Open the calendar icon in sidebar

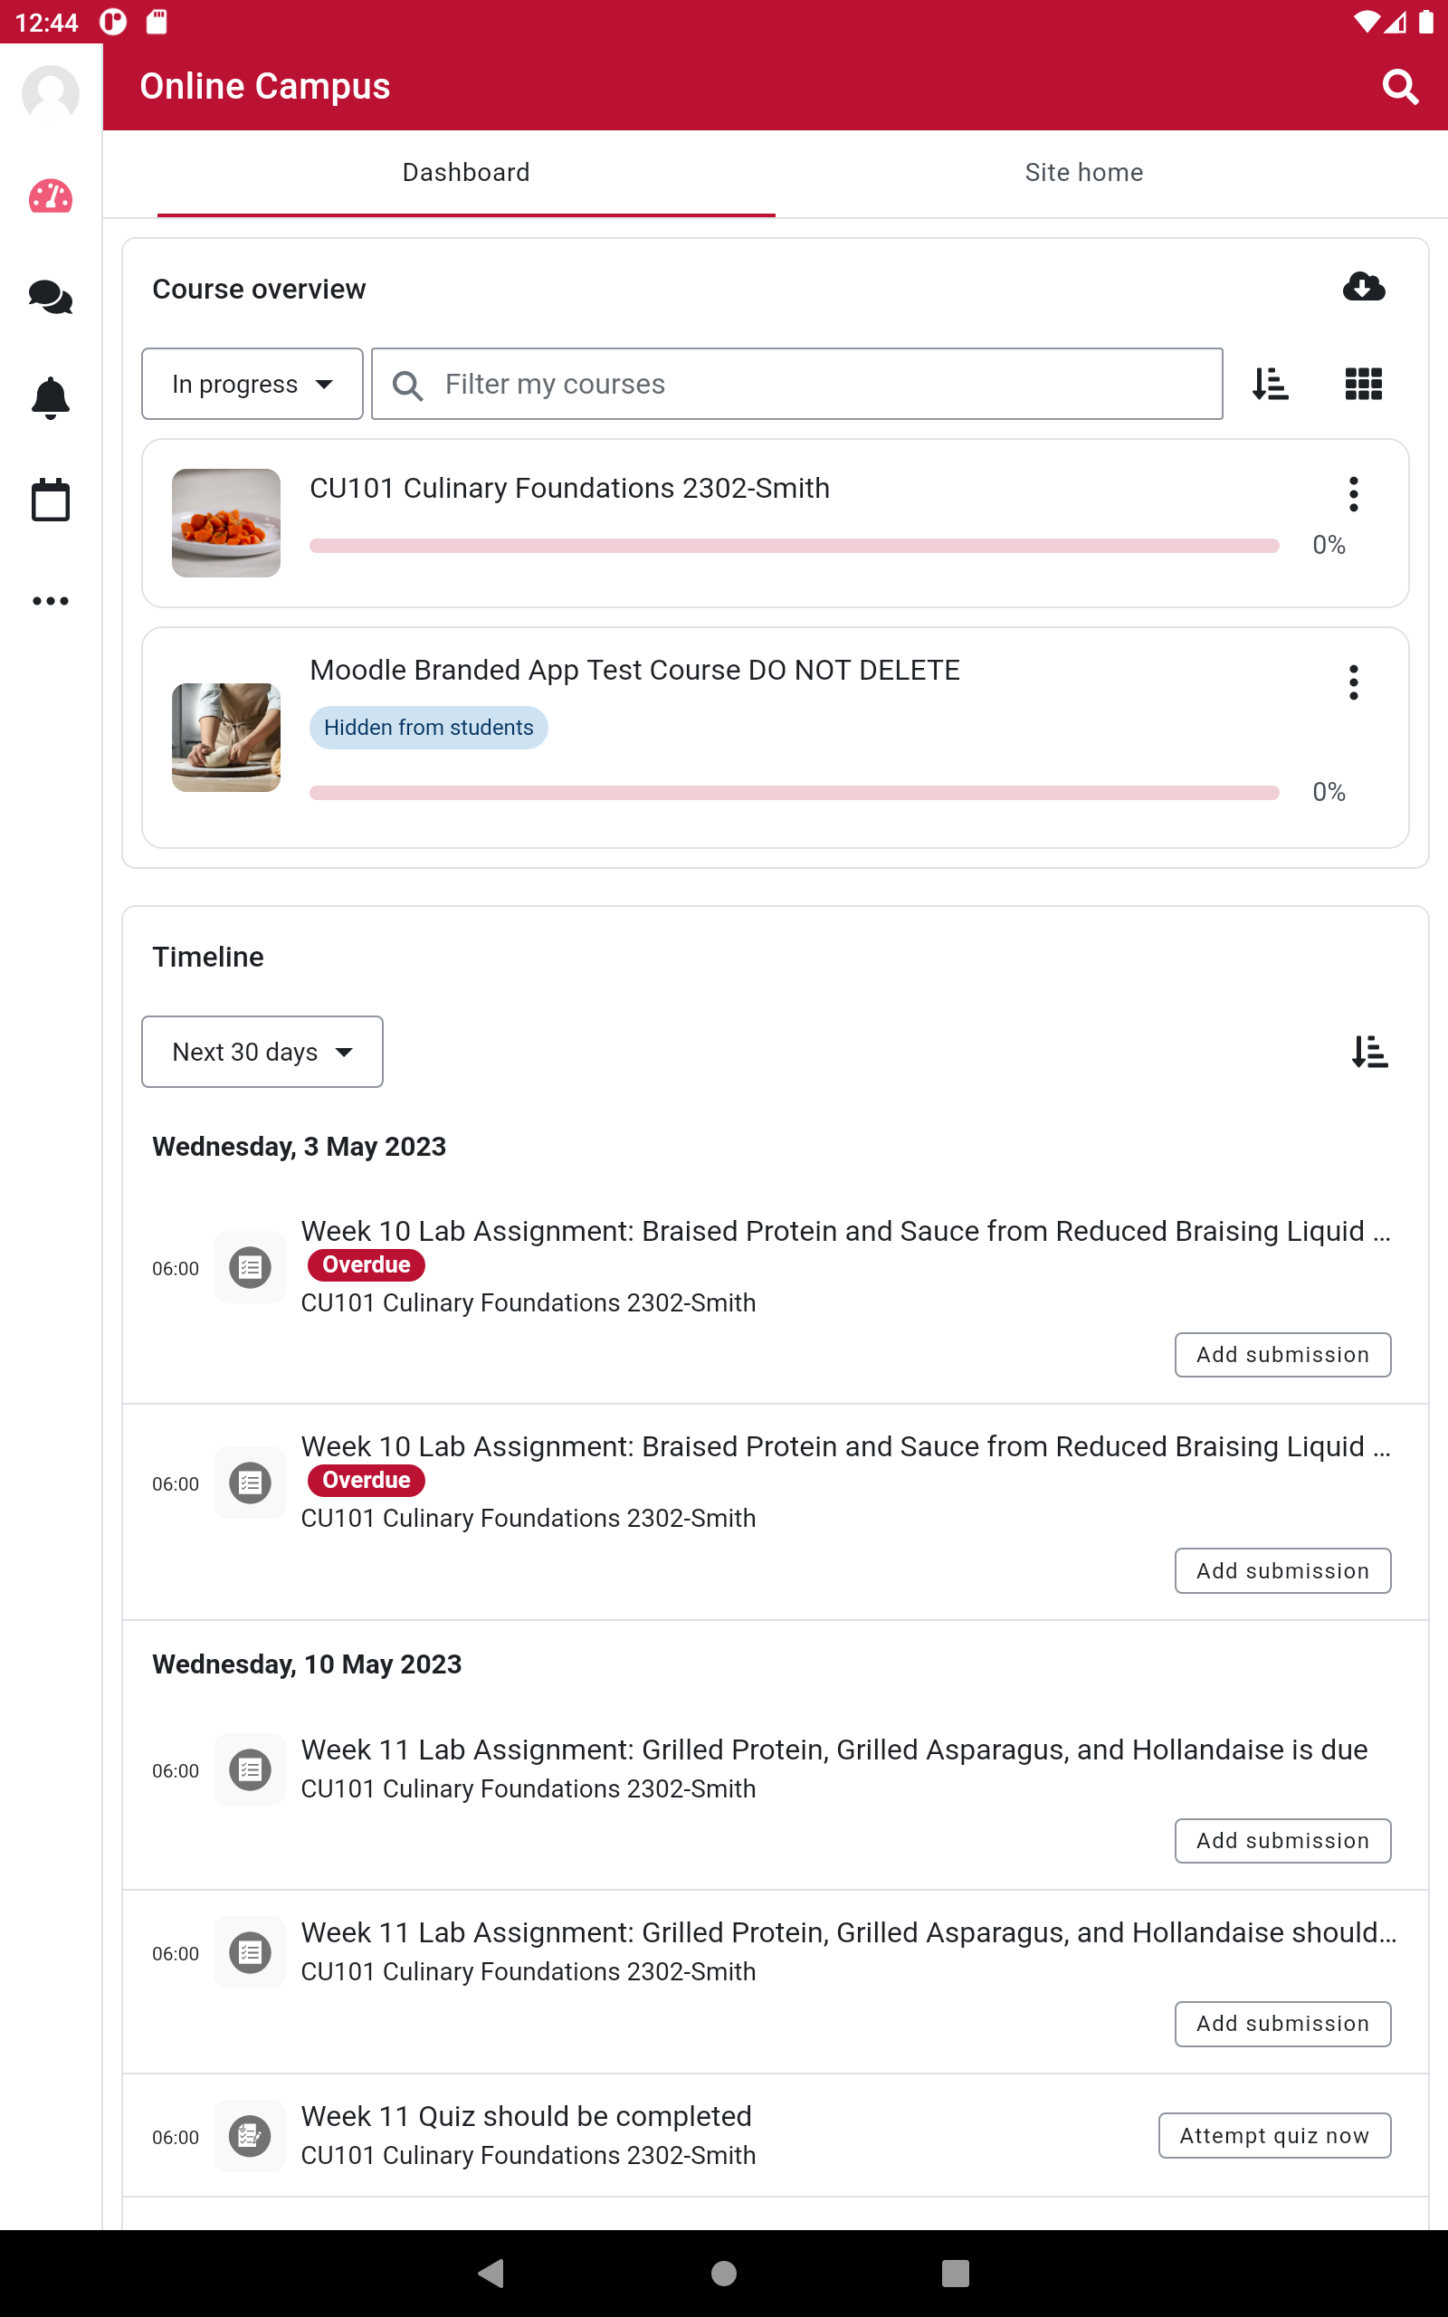click(x=51, y=500)
